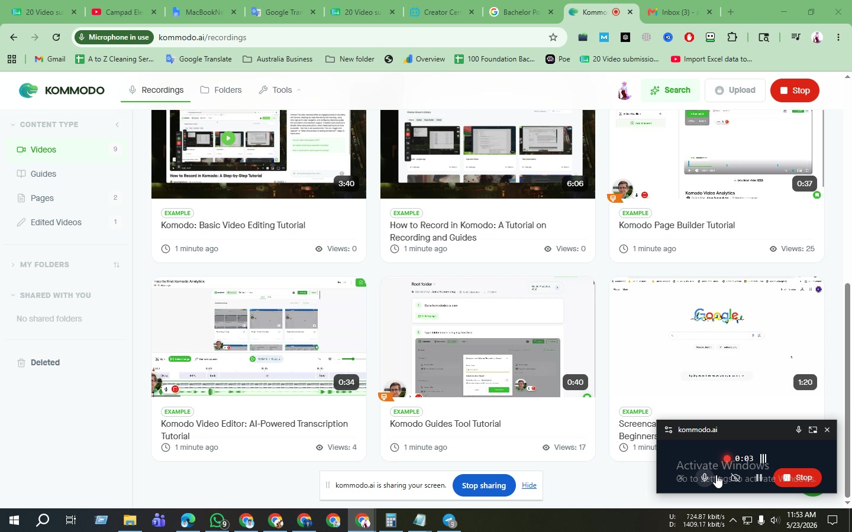Open the How to Record in Komodo thumbnail

click(488, 154)
